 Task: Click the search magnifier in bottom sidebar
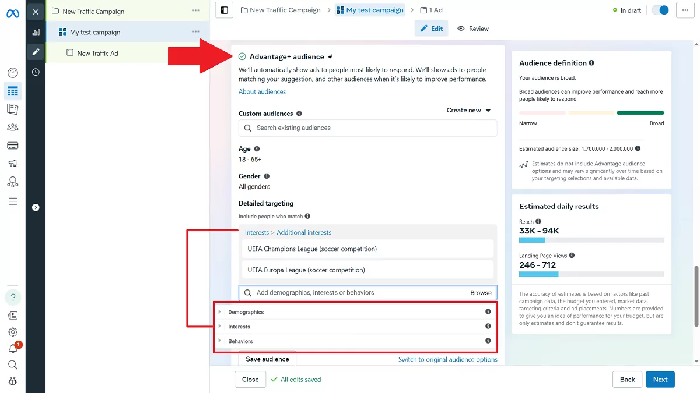click(x=13, y=364)
